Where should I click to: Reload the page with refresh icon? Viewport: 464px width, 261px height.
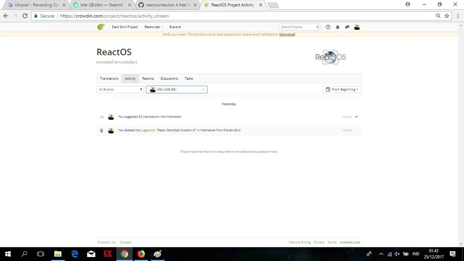(x=25, y=16)
